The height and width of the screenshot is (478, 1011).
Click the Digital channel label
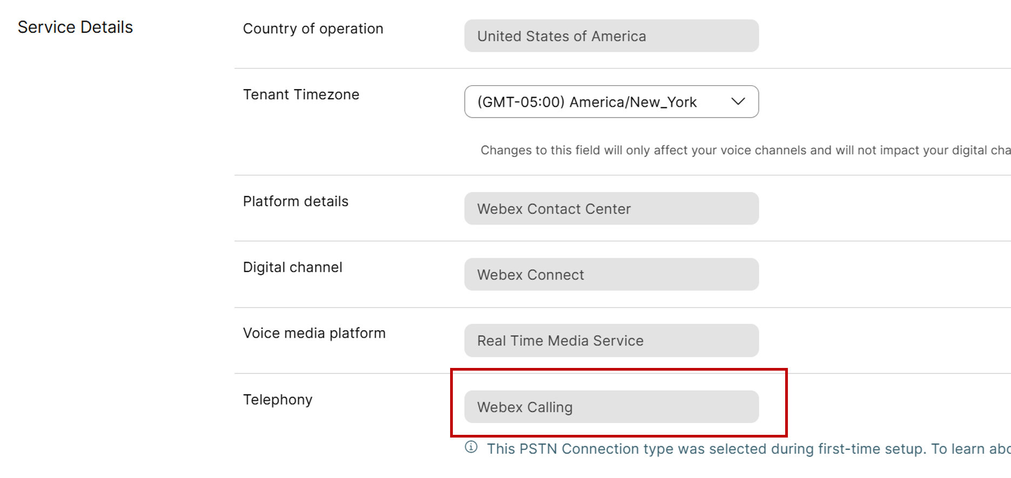[292, 267]
